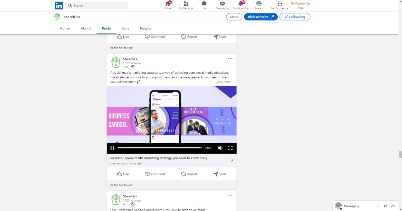Open My Network icon
This screenshot has width=402, height=211.
click(186, 4)
